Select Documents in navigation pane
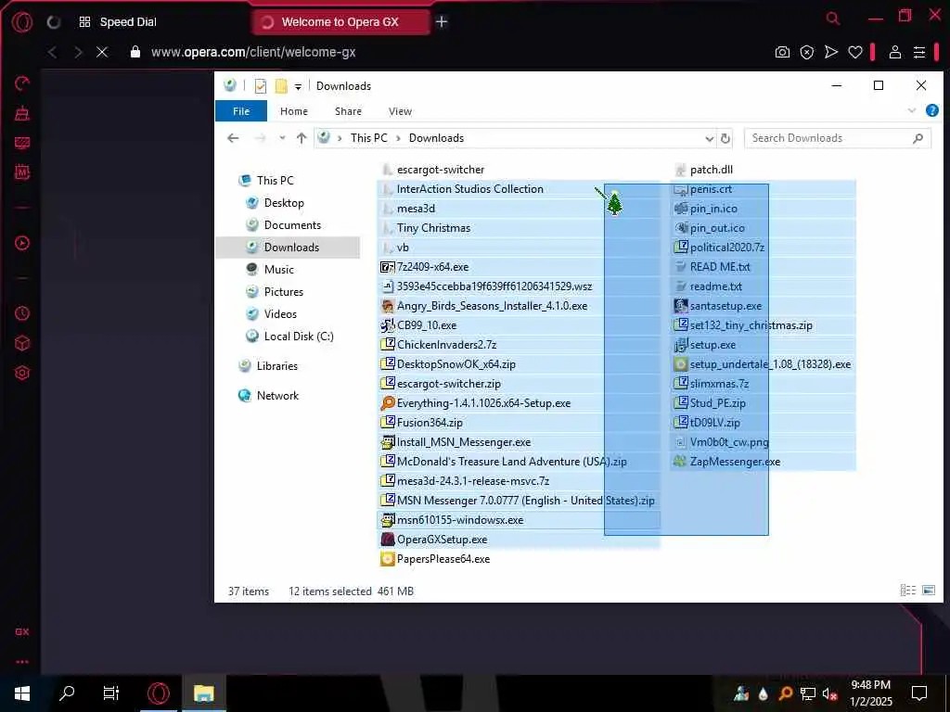Screen dimensions: 950x712 pyautogui.click(x=292, y=224)
